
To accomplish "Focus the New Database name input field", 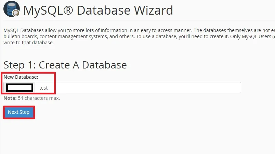I will [x=144, y=88].
